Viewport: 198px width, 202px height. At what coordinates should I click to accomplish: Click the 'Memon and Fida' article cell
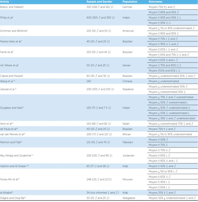[x=11, y=142]
